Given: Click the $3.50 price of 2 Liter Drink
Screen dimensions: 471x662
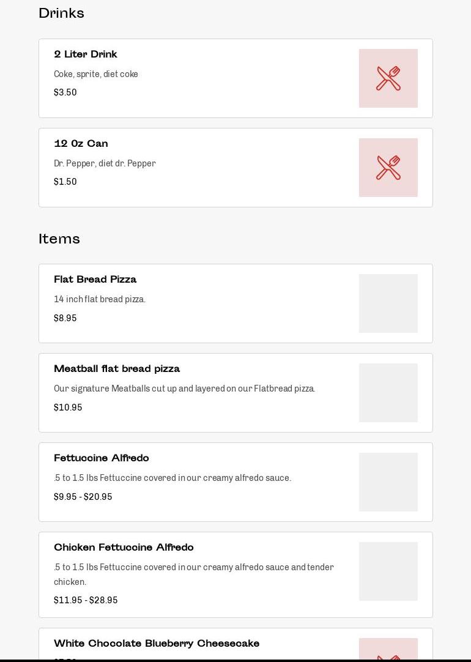Looking at the screenshot, I should (x=65, y=92).
